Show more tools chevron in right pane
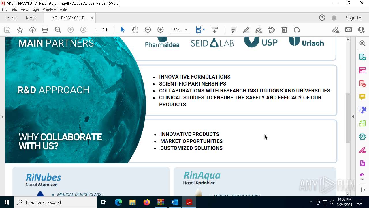This screenshot has height=208, width=369. coord(362,179)
